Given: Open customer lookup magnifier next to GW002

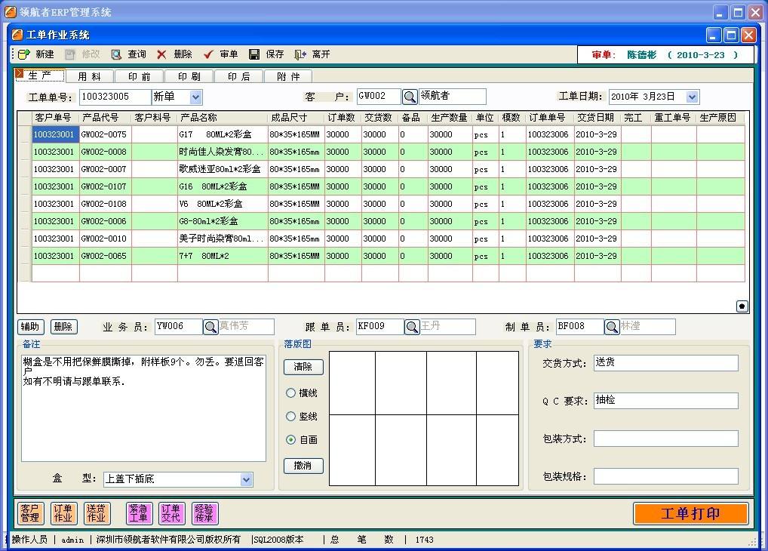Looking at the screenshot, I should click(410, 97).
